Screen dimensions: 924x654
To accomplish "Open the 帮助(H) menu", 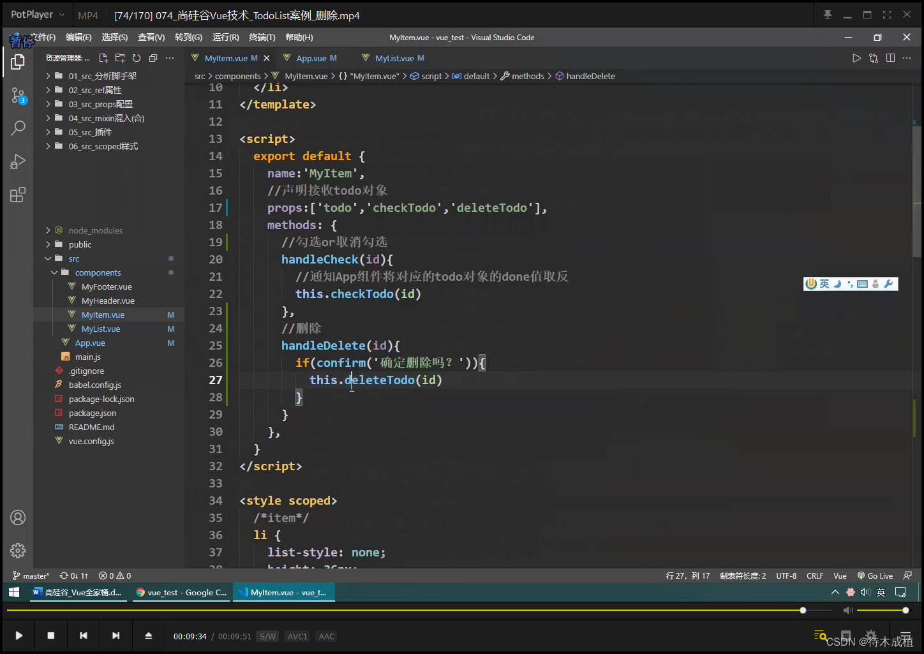I will point(299,38).
